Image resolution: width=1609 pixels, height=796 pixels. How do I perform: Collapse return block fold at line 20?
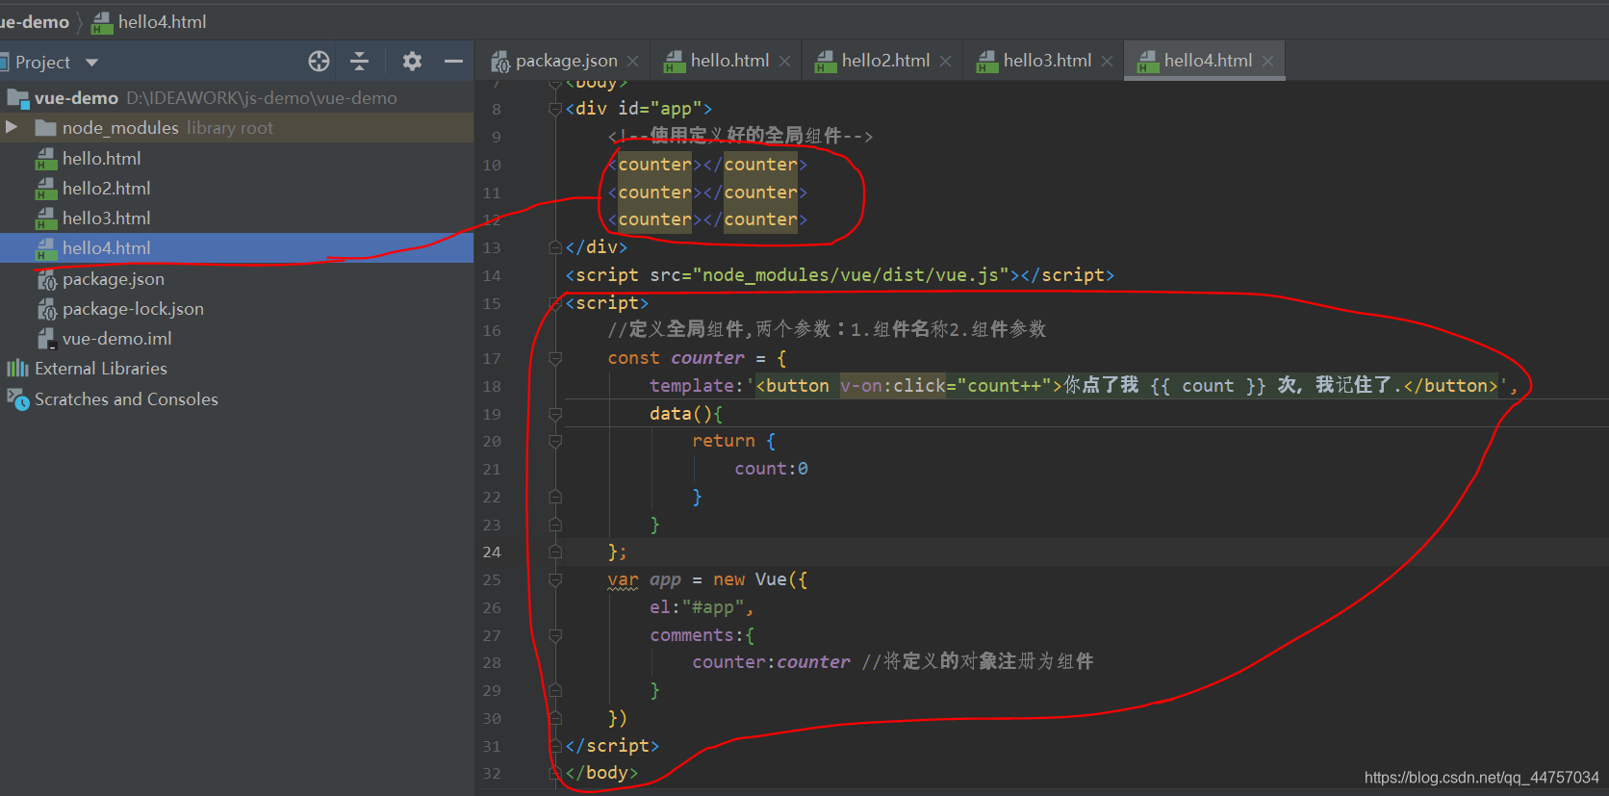pyautogui.click(x=555, y=441)
